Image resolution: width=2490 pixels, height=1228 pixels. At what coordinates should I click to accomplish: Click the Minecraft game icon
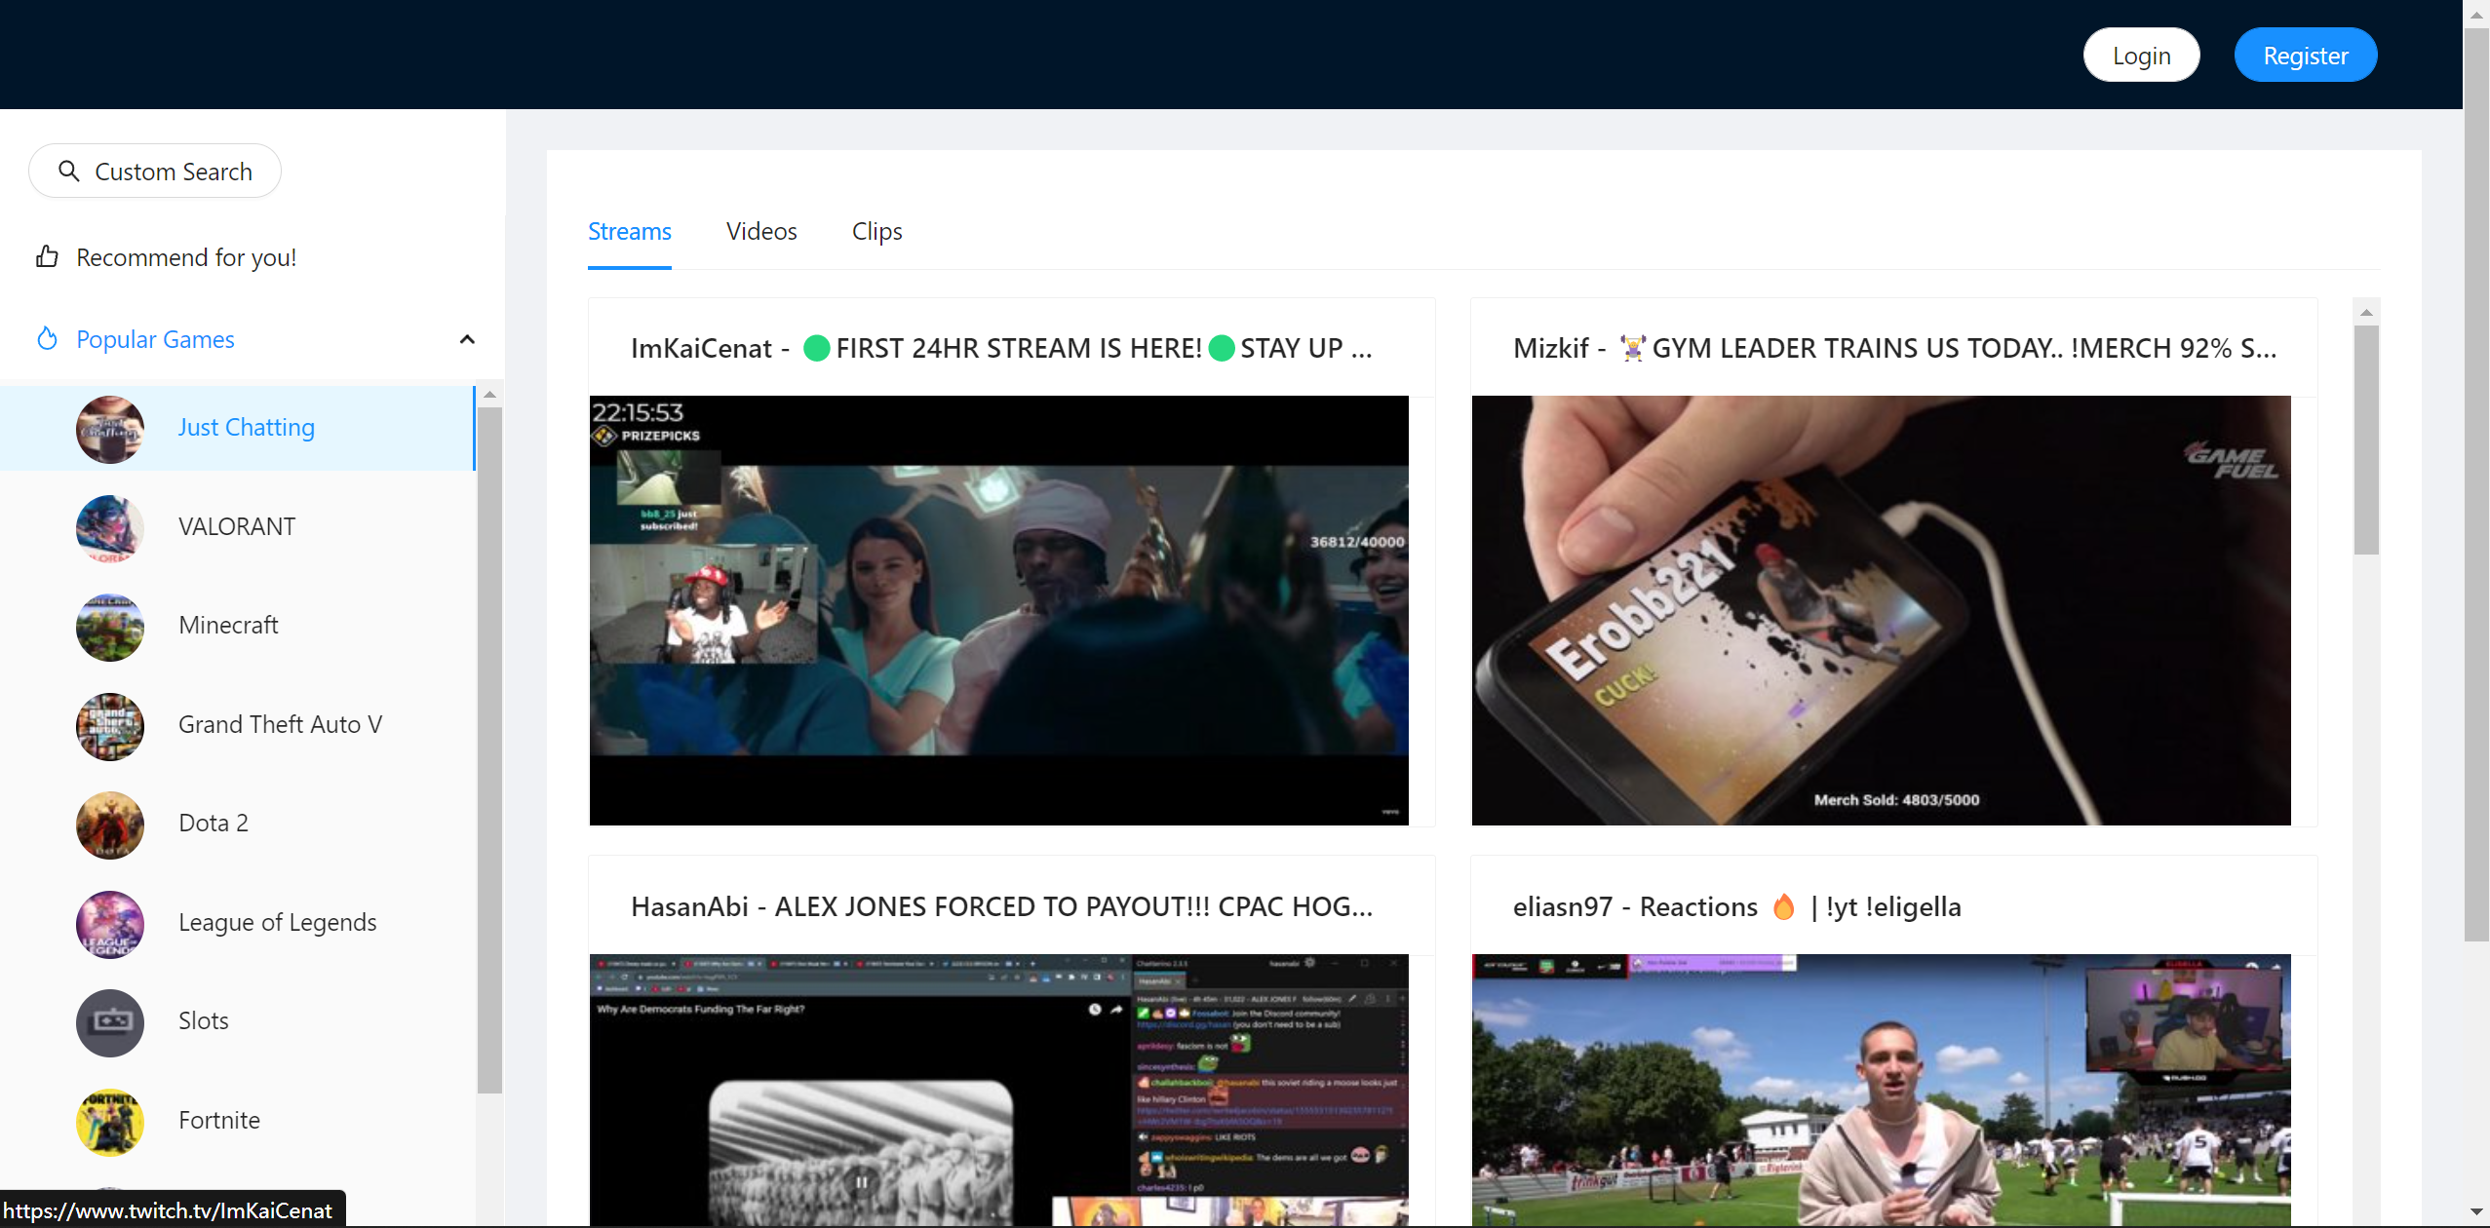(x=110, y=627)
